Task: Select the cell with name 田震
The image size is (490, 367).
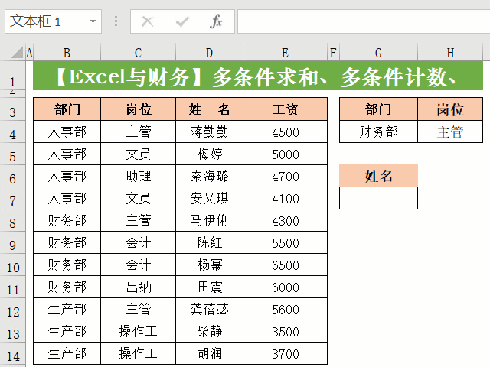Action: pyautogui.click(x=209, y=287)
